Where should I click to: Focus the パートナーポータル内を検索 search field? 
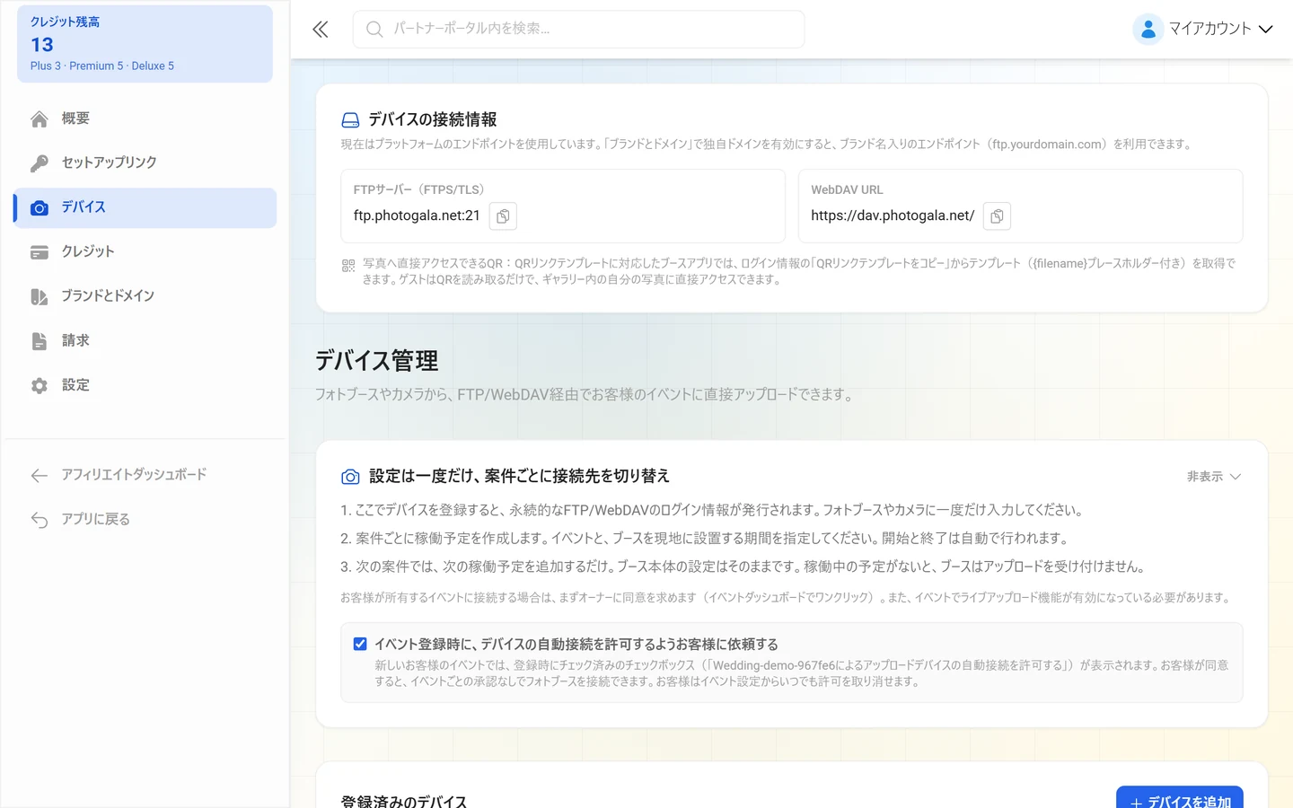(579, 30)
